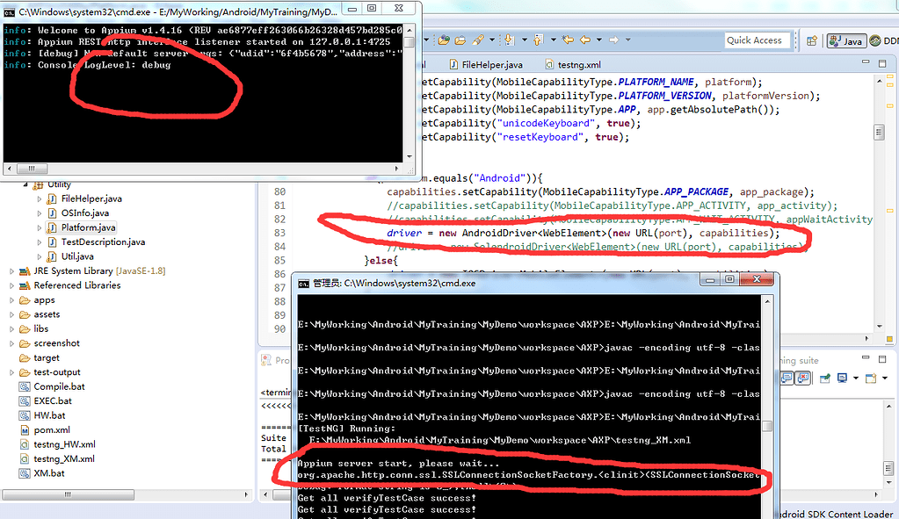The width and height of the screenshot is (899, 519).
Task: Click the Open Task folder icon
Action: pyautogui.click(x=460, y=40)
